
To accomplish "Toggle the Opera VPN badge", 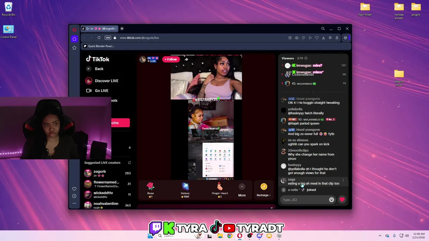I will click(x=108, y=38).
